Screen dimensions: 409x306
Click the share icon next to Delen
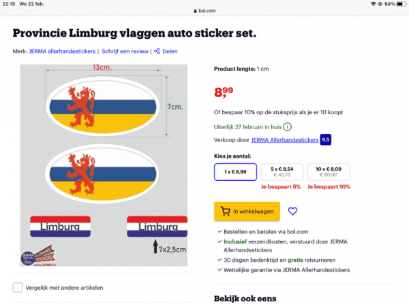157,50
